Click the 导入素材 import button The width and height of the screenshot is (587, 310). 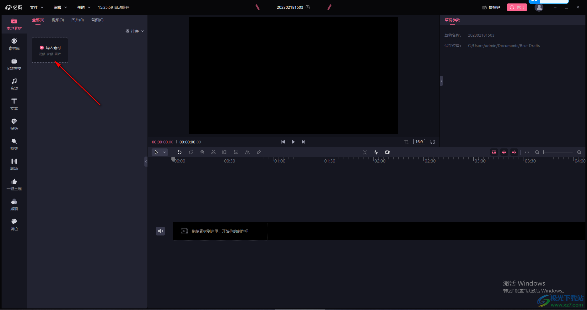50,50
